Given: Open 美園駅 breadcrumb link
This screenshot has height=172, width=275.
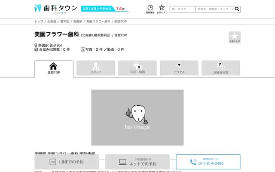Looking at the screenshot, I should pyautogui.click(x=77, y=21).
